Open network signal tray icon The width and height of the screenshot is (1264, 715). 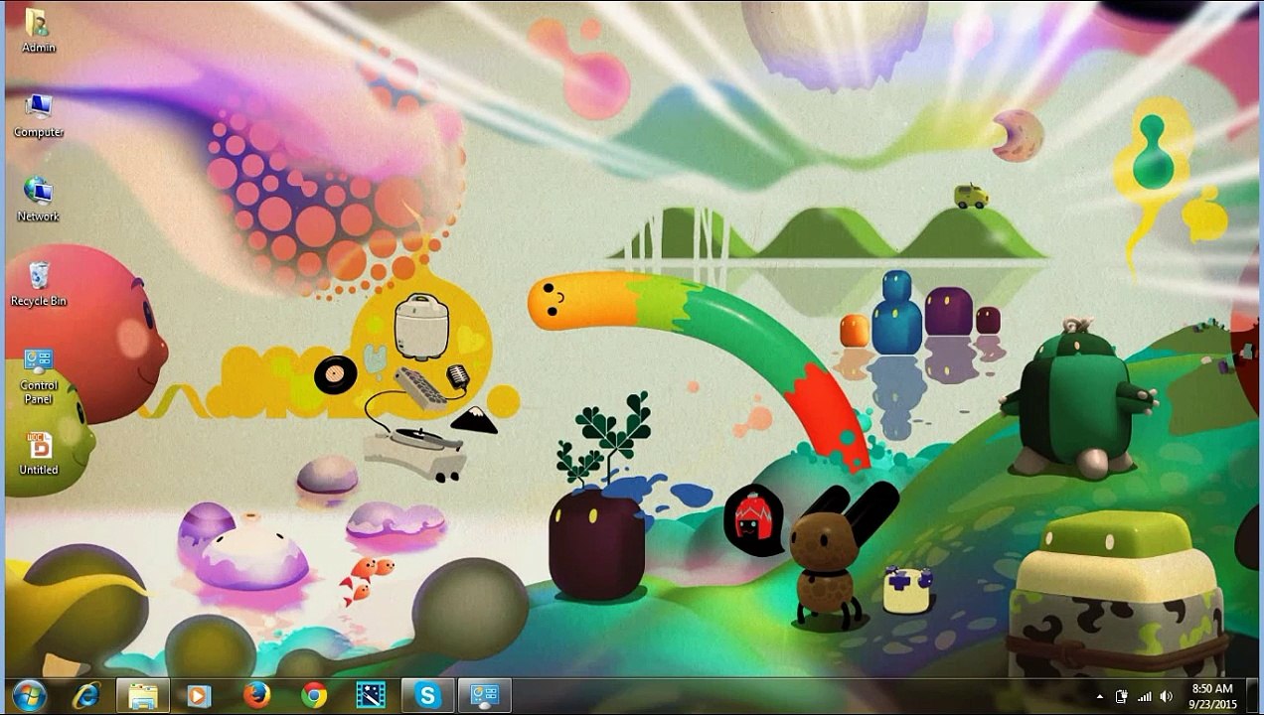1145,697
